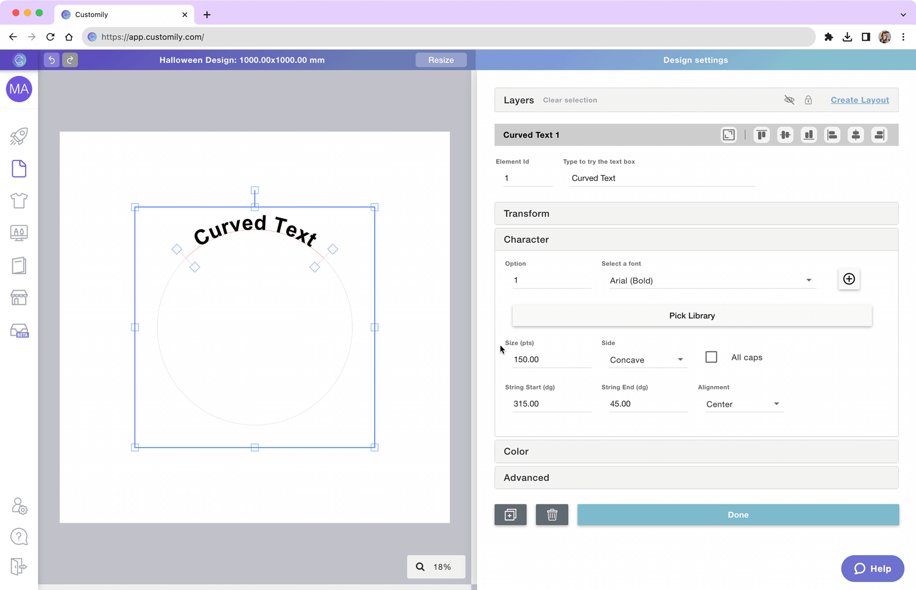
Task: Align Curved Text 1 to horizontal center
Action: tap(855, 135)
